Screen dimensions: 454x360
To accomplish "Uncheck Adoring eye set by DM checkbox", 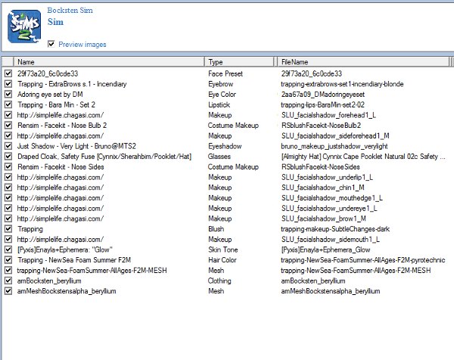I will click(x=8, y=95).
